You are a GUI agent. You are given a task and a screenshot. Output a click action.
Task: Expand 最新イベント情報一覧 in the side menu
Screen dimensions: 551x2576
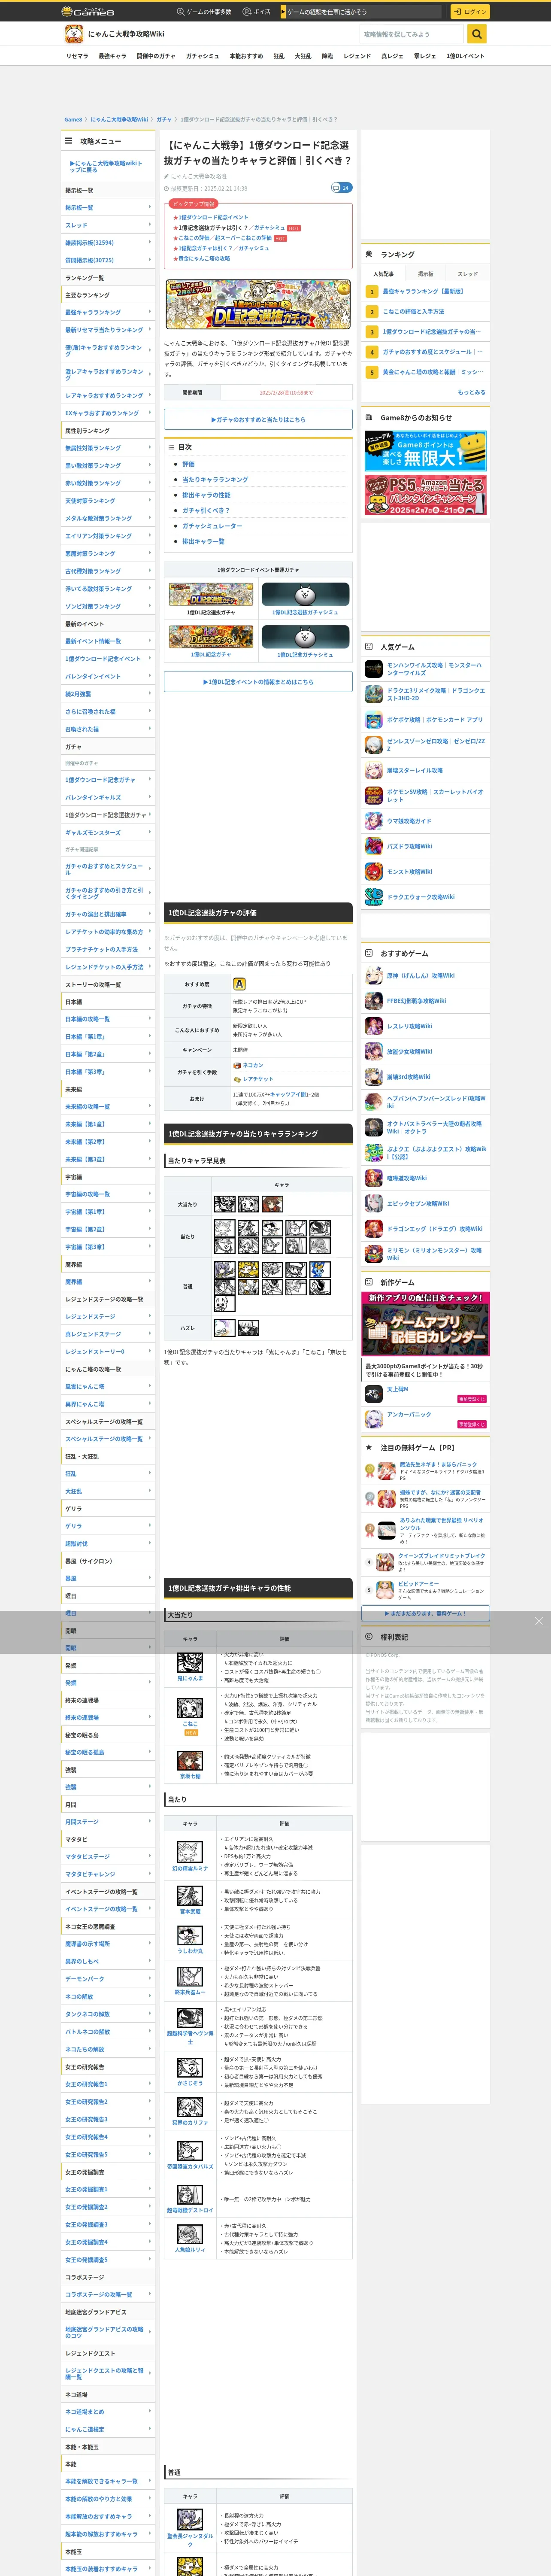(x=108, y=641)
